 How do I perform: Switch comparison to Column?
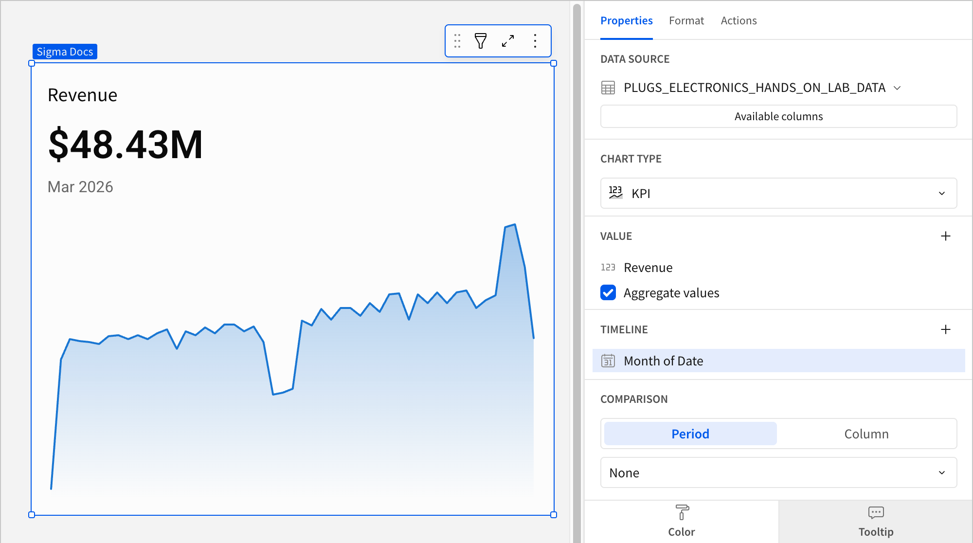[866, 434]
